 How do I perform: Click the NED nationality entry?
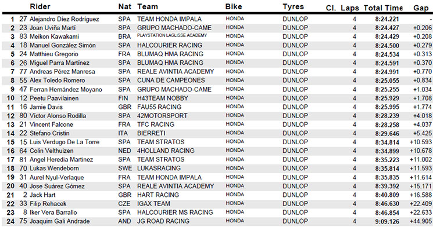coord(124,151)
